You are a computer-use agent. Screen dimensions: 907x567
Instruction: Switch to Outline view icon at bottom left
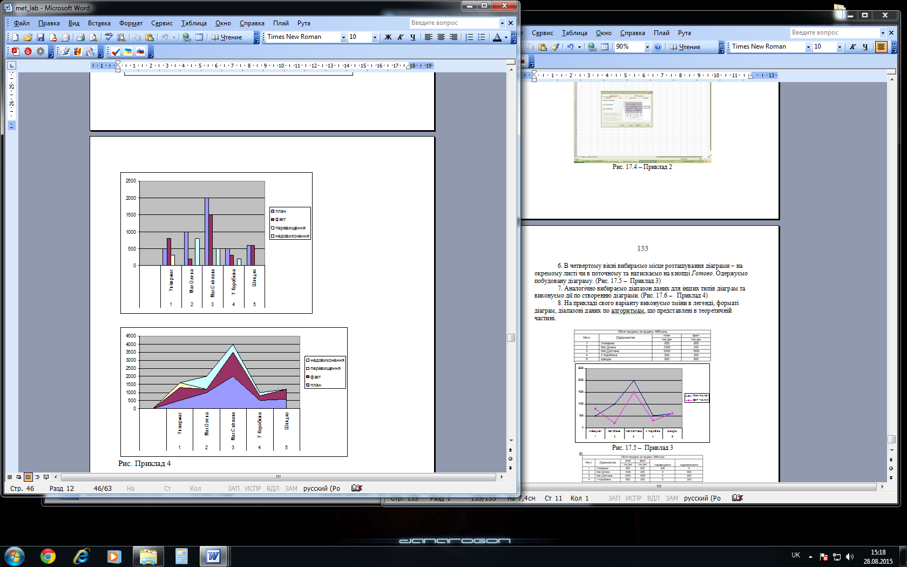37,477
